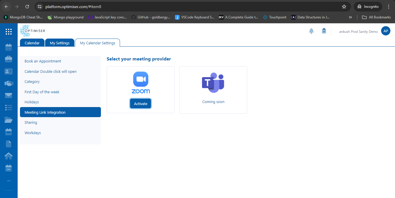Image resolution: width=395 pixels, height=198 pixels.
Task: Open the envelope mail sidebar icon
Action: [x=9, y=96]
